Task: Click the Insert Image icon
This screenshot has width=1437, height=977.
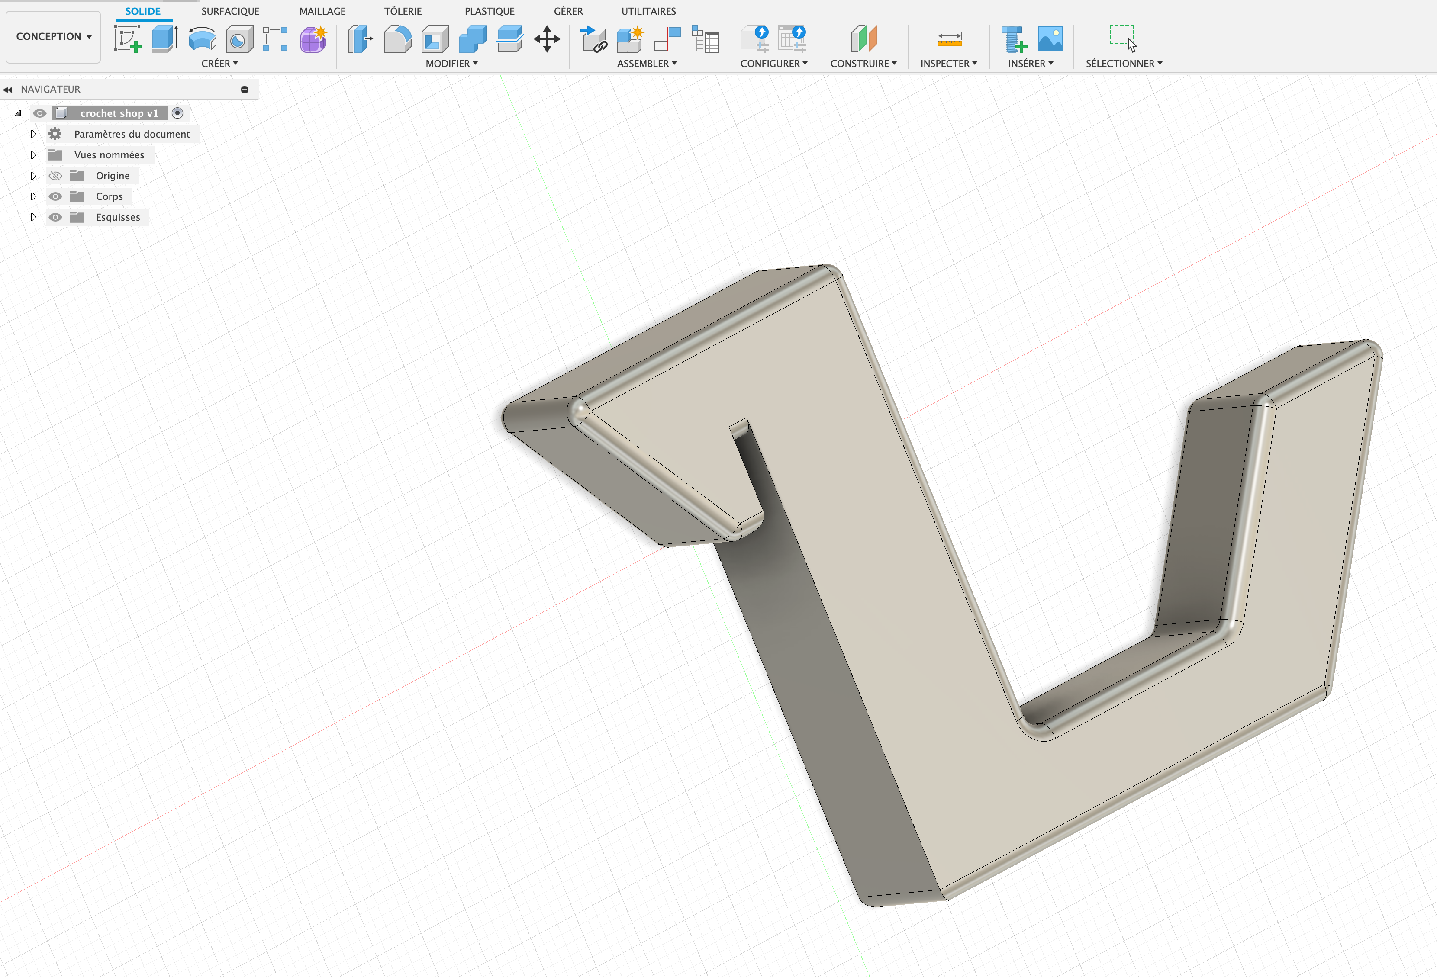Action: (1050, 39)
